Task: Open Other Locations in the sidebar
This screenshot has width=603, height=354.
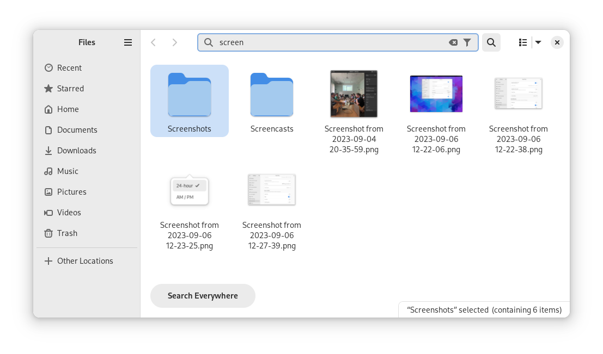Action: click(87, 261)
